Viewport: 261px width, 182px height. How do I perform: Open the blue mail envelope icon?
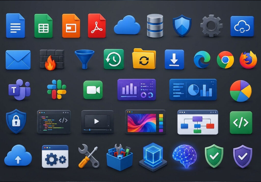point(18,60)
